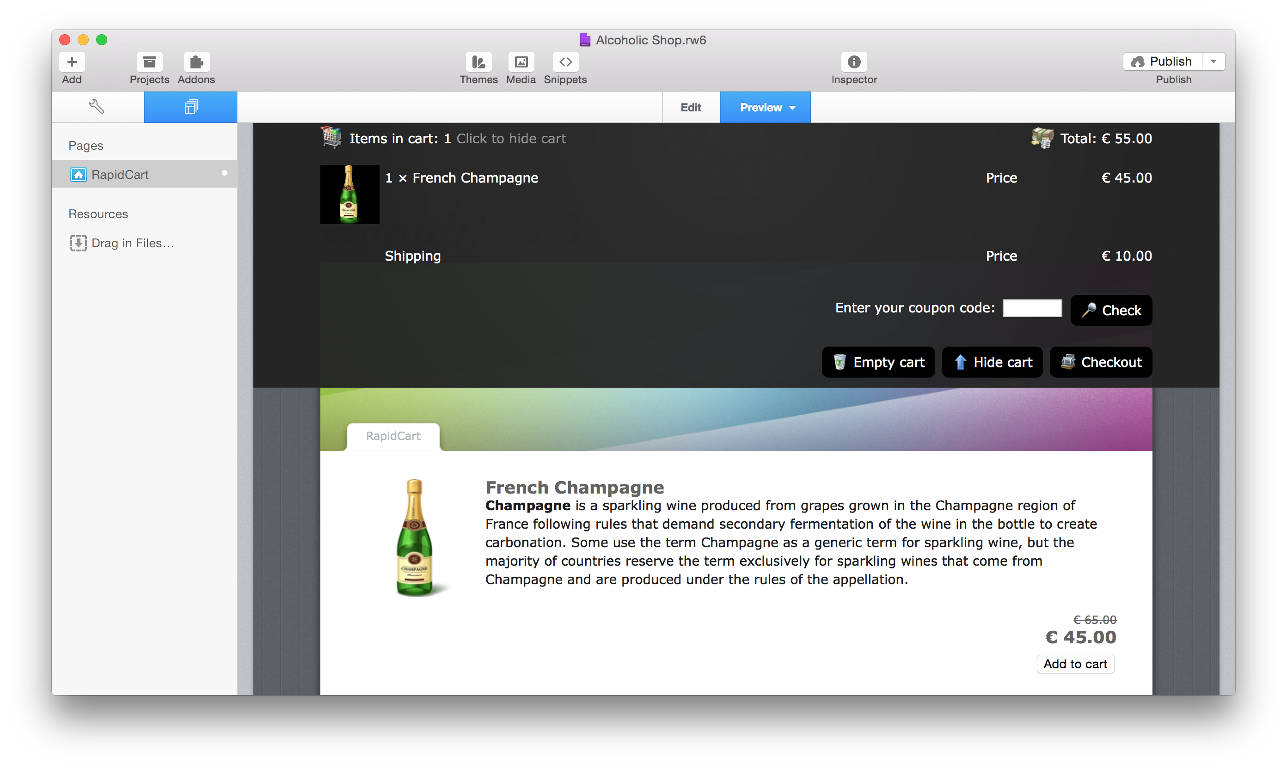Click the 'Click to hide cart' link

click(x=510, y=138)
